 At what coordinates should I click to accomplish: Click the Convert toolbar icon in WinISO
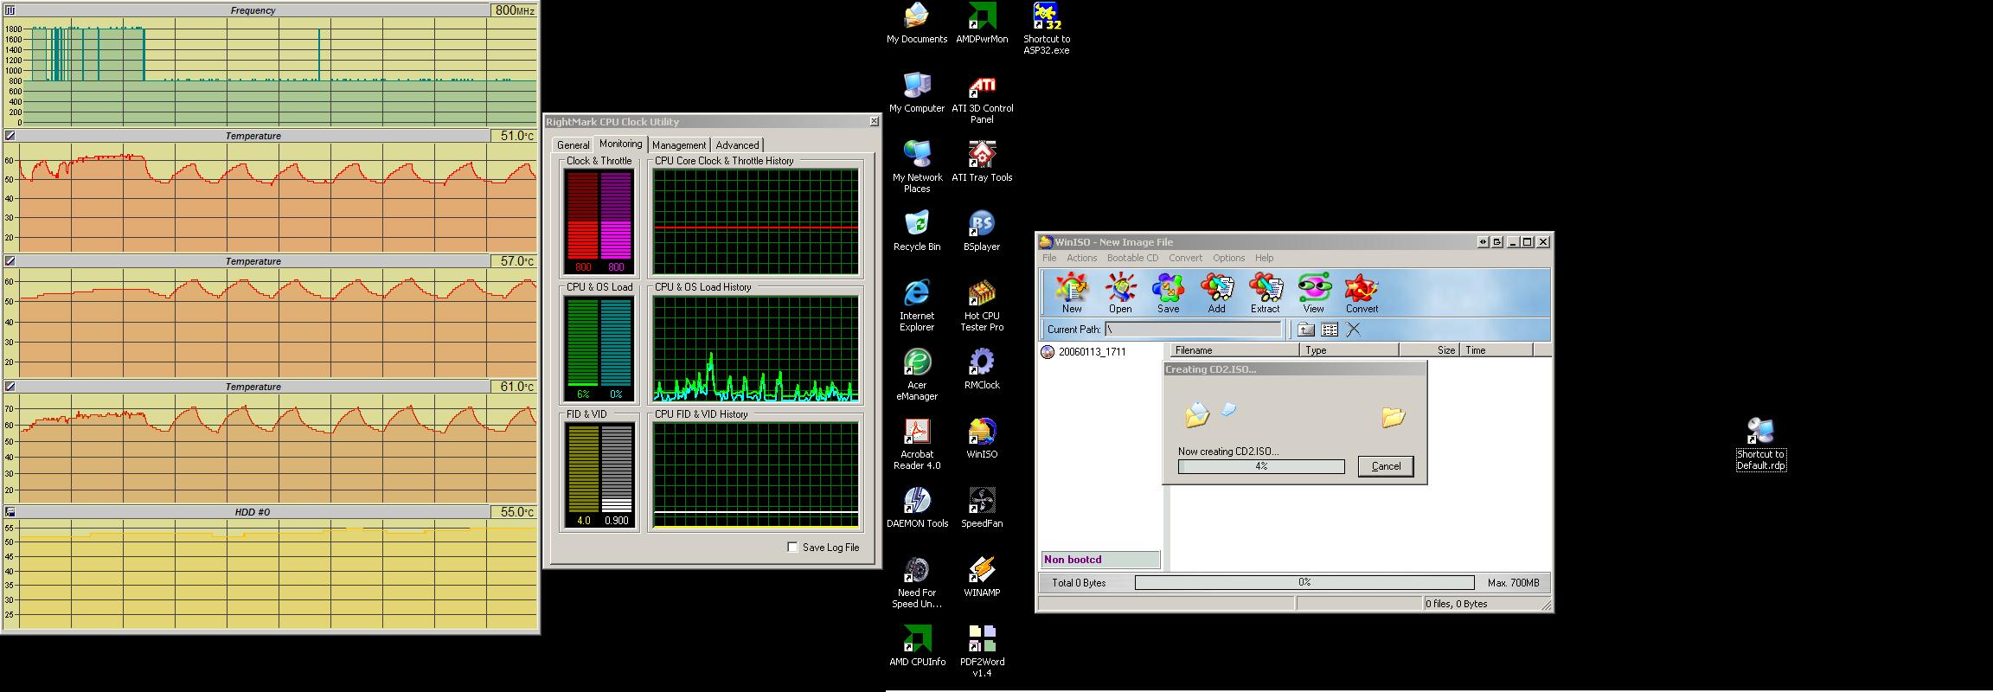[x=1362, y=292]
